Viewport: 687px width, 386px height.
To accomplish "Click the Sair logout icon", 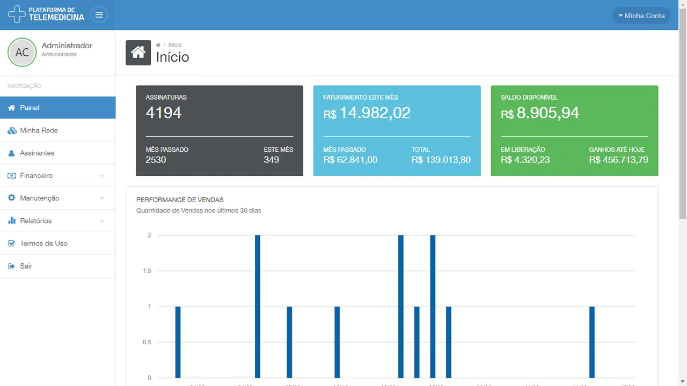I will [12, 266].
